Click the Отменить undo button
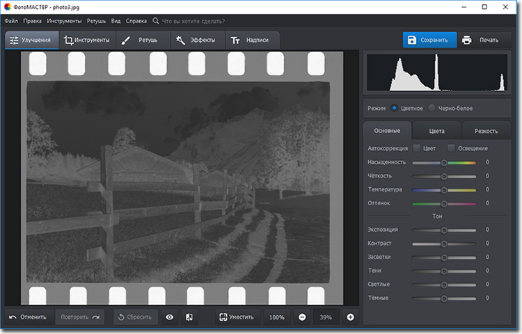The image size is (522, 334). click(x=28, y=317)
